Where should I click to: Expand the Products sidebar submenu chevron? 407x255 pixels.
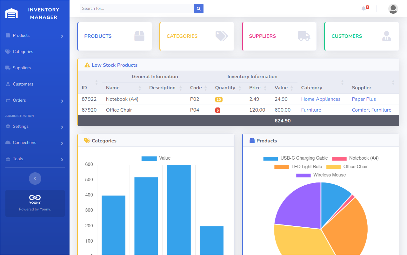pyautogui.click(x=62, y=36)
